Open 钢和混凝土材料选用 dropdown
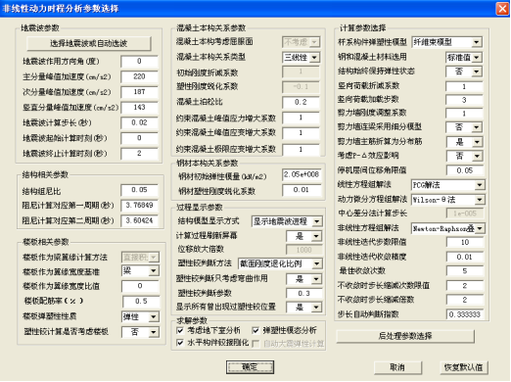The height and width of the screenshot is (382, 511). tap(464, 58)
